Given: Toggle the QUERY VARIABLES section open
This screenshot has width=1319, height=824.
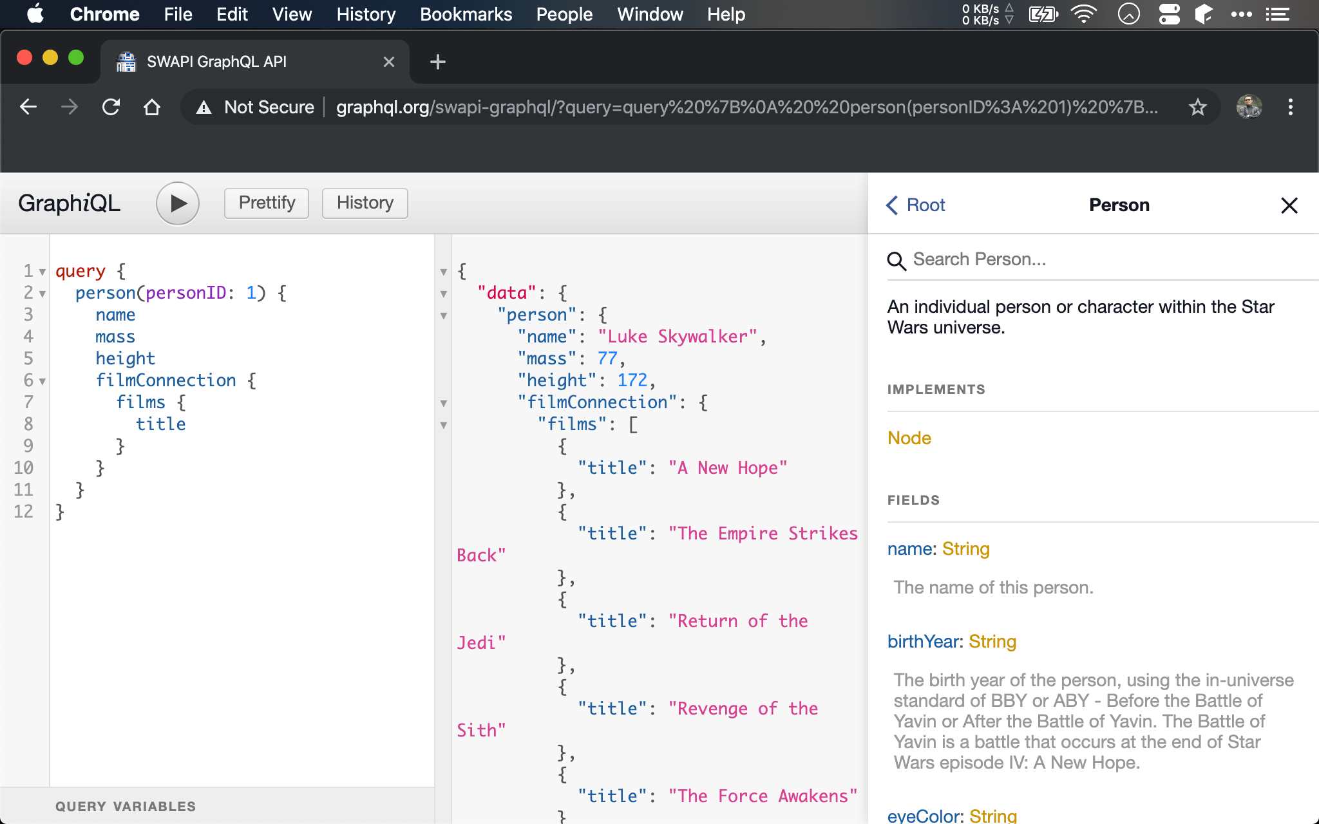Looking at the screenshot, I should click(x=126, y=806).
